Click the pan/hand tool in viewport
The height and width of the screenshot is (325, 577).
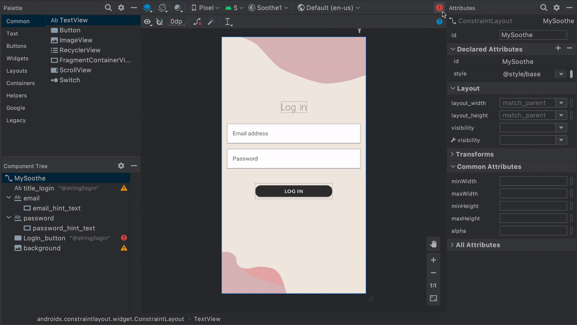point(433,244)
